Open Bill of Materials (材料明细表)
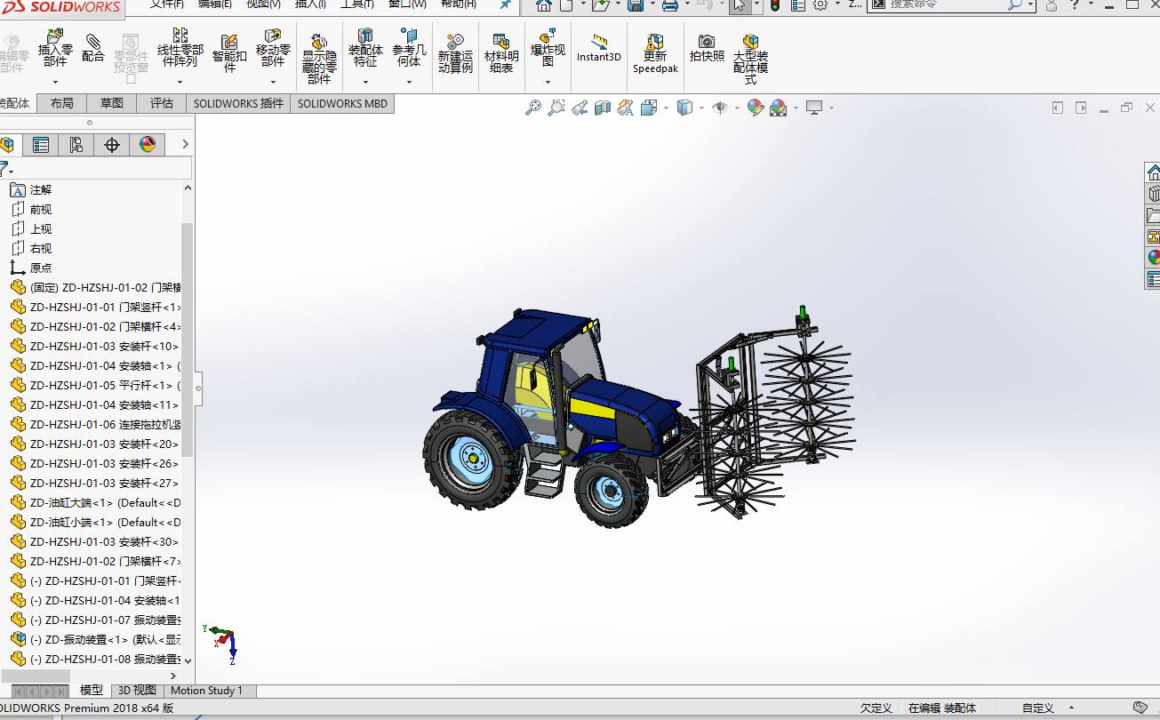Image resolution: width=1160 pixels, height=720 pixels. pyautogui.click(x=501, y=53)
